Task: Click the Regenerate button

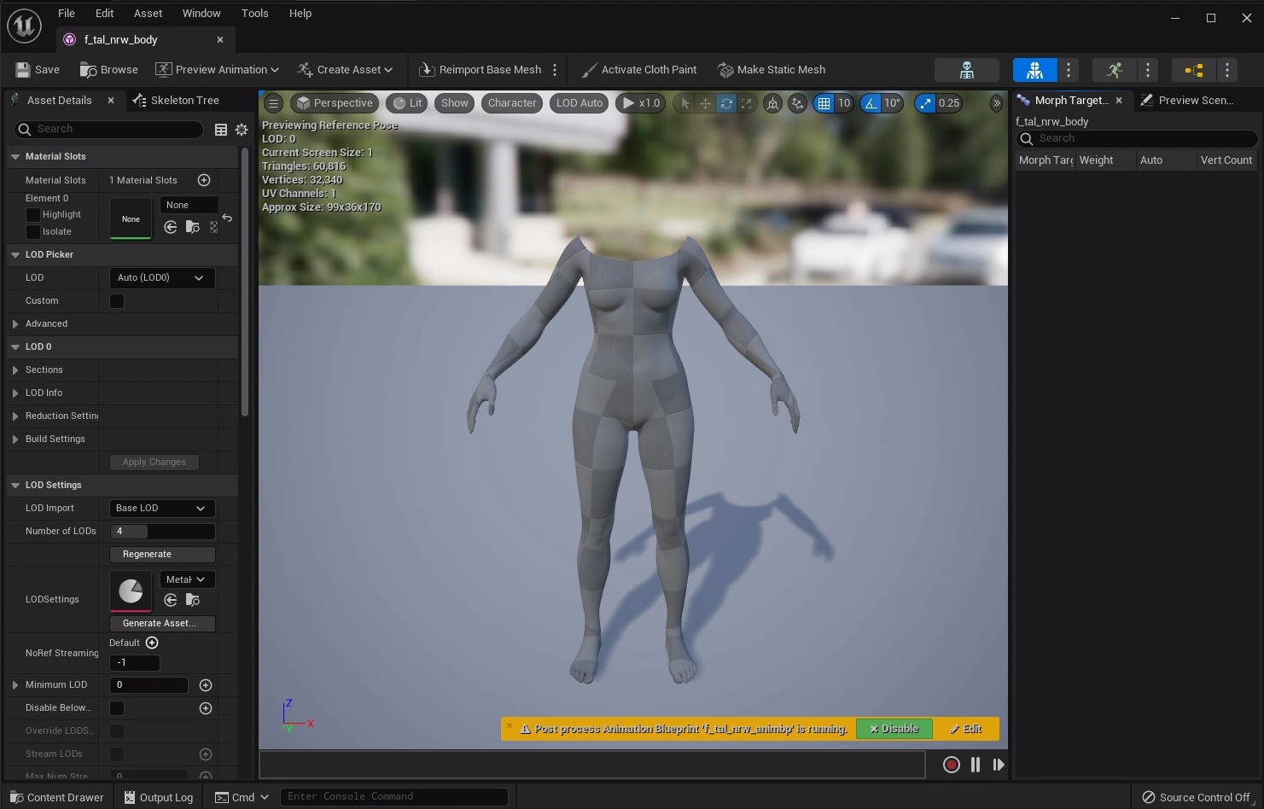Action: pos(161,555)
